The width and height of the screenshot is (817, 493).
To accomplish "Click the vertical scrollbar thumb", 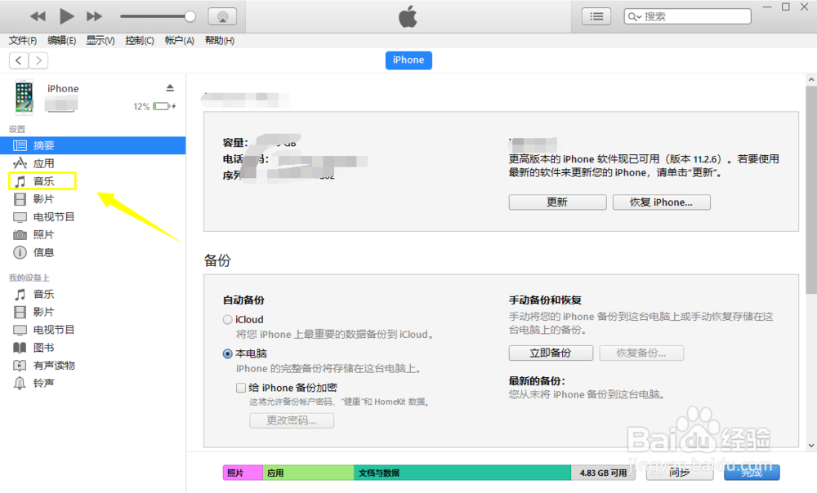I will [811, 190].
